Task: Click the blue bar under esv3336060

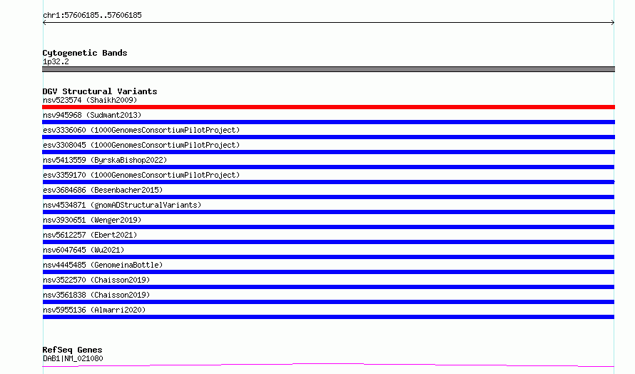Action: 328,137
